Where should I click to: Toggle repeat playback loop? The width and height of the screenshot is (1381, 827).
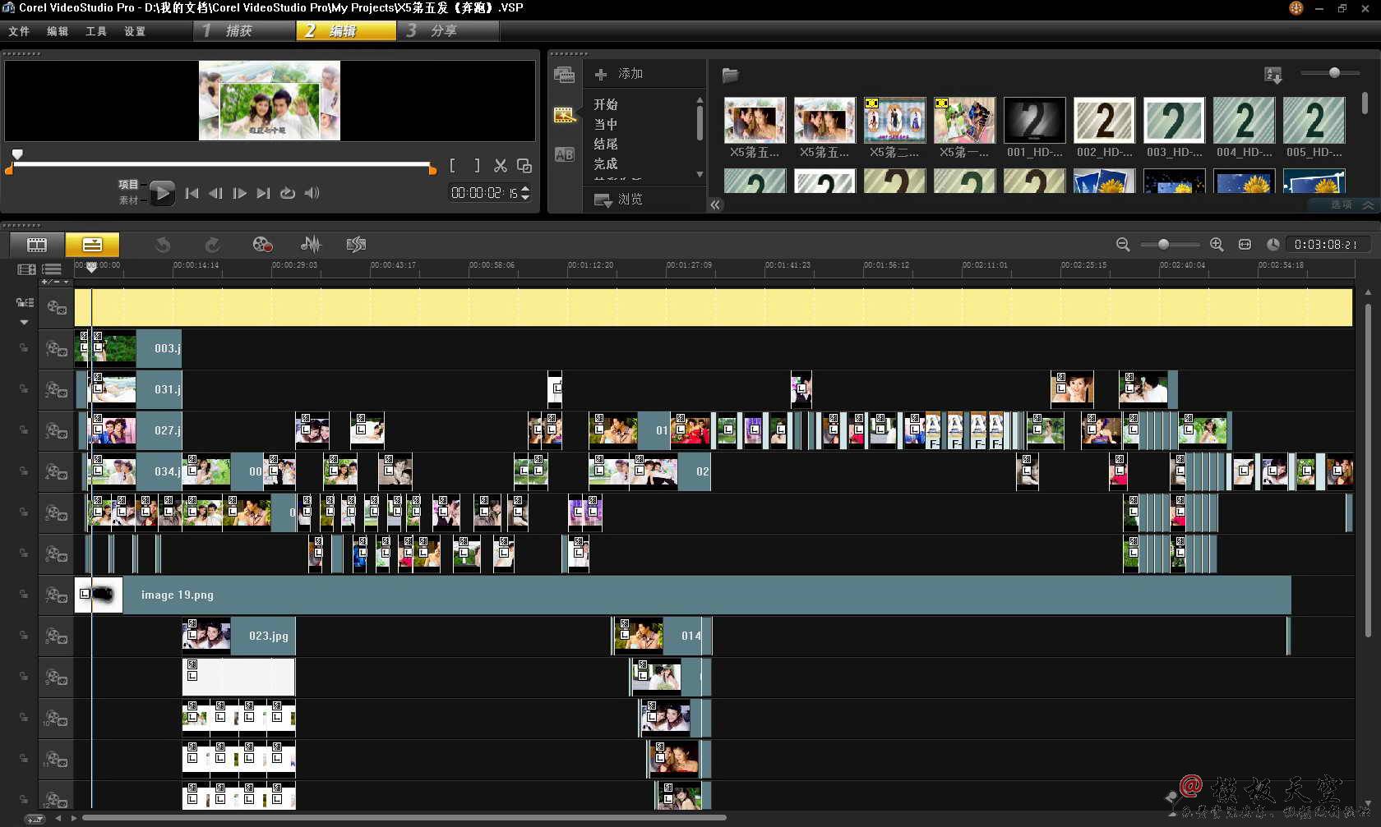click(288, 193)
